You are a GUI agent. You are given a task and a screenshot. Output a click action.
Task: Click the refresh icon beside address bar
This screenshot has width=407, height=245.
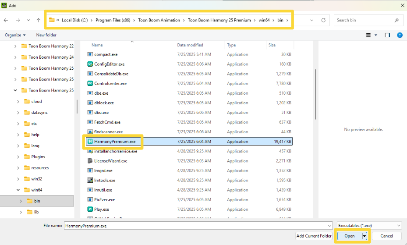point(323,20)
